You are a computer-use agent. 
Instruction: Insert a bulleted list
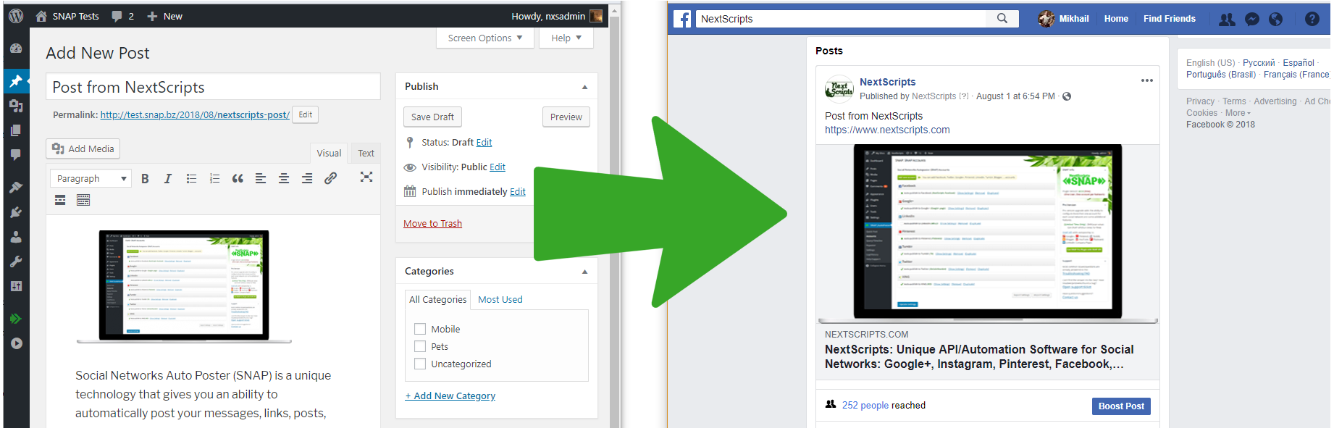click(x=191, y=178)
